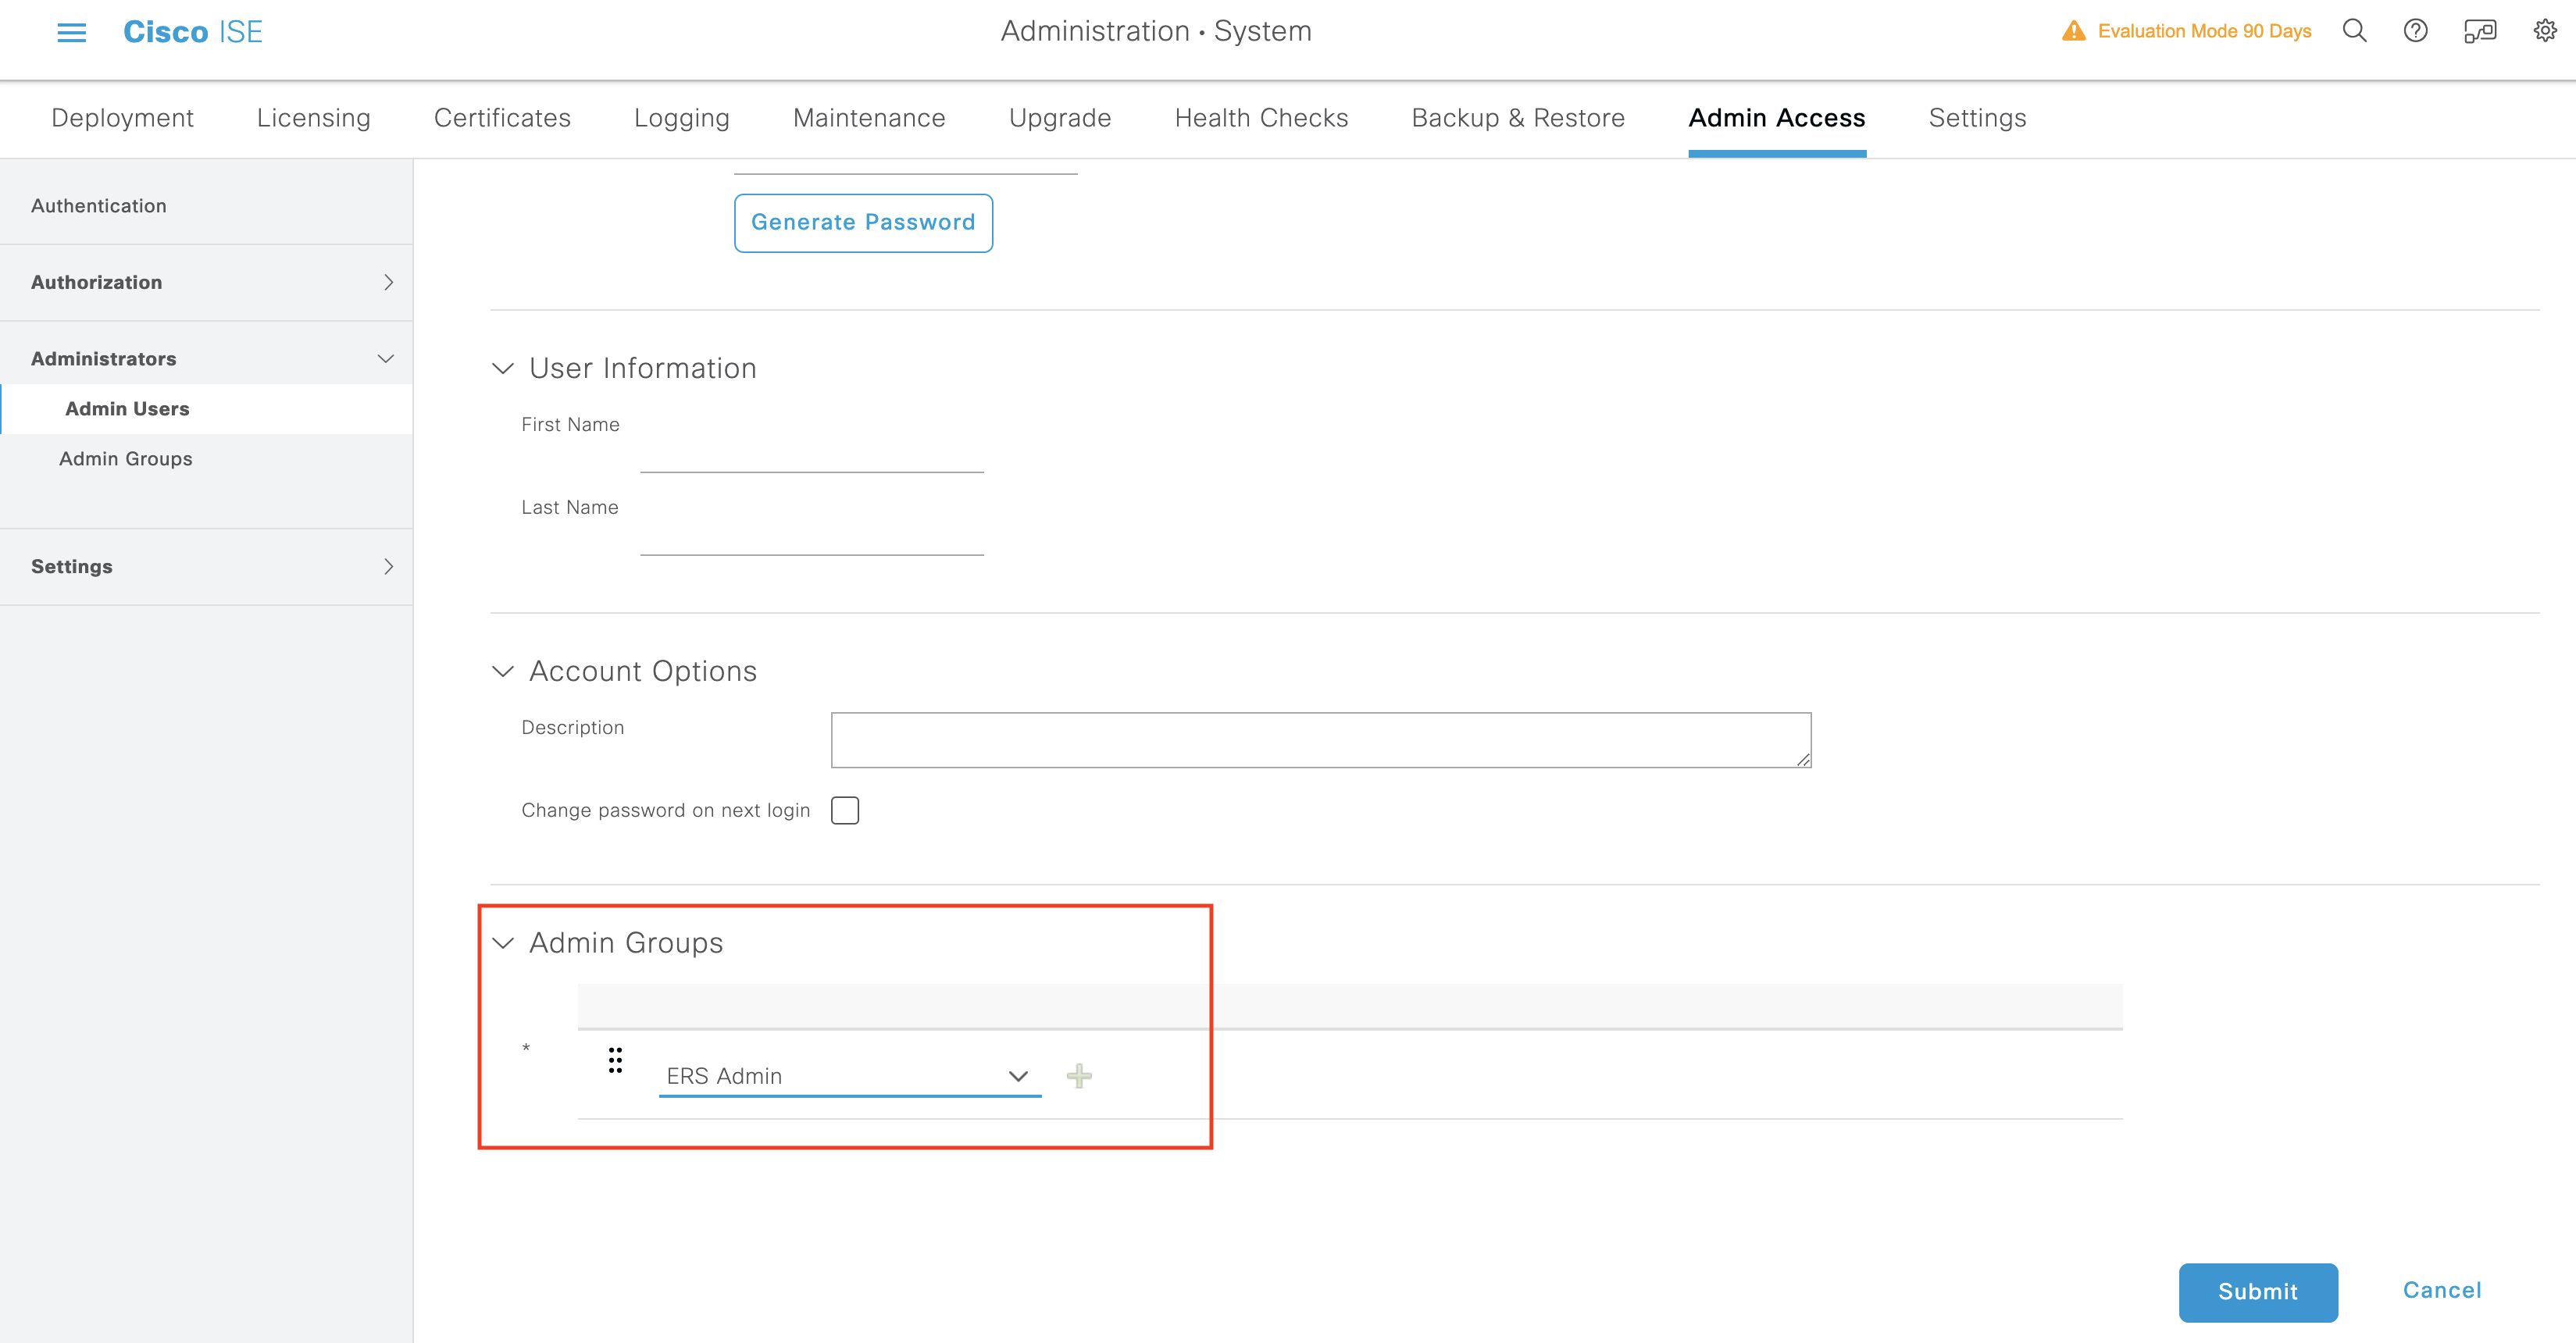
Task: Focus the Last Name input field
Action: [812, 536]
